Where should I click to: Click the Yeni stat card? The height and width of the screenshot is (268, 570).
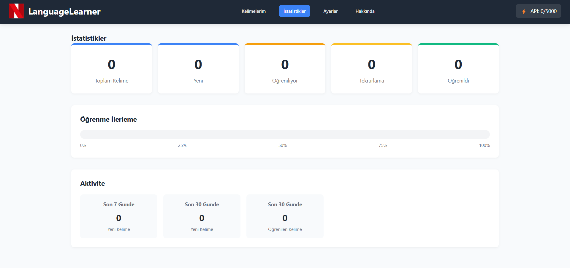[198, 69]
